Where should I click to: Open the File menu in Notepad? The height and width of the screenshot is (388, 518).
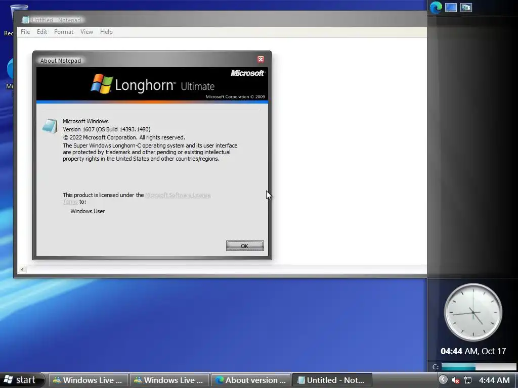point(25,32)
